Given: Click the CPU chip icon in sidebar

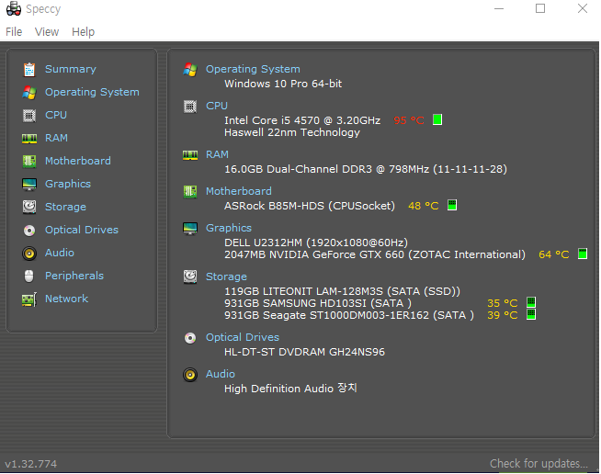Looking at the screenshot, I should [x=29, y=116].
